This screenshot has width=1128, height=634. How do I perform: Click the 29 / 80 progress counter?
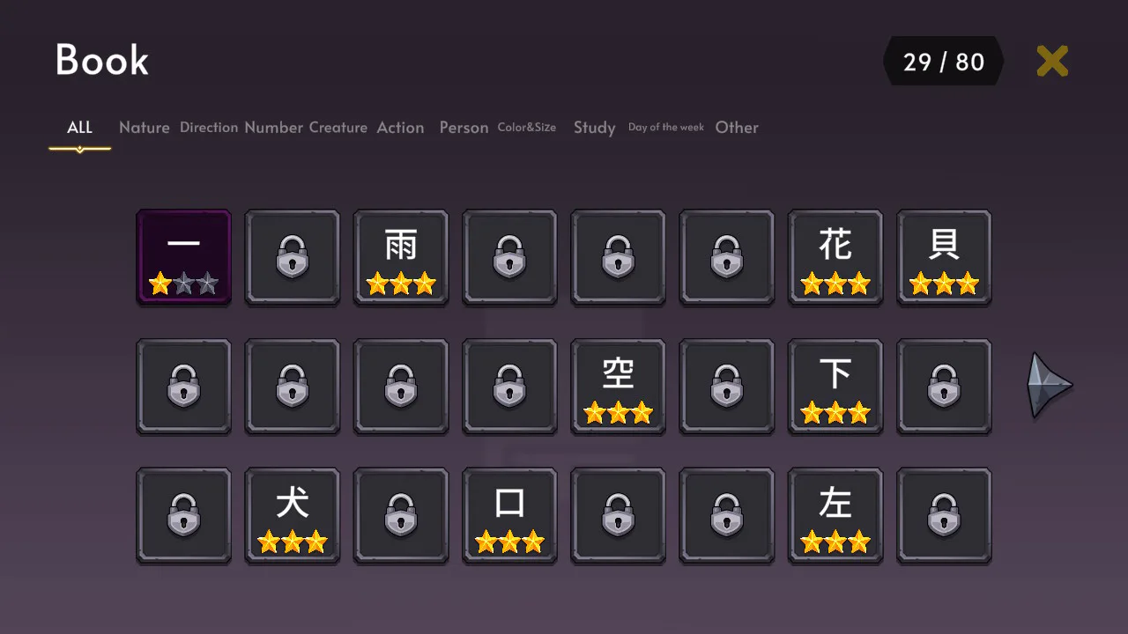944,62
